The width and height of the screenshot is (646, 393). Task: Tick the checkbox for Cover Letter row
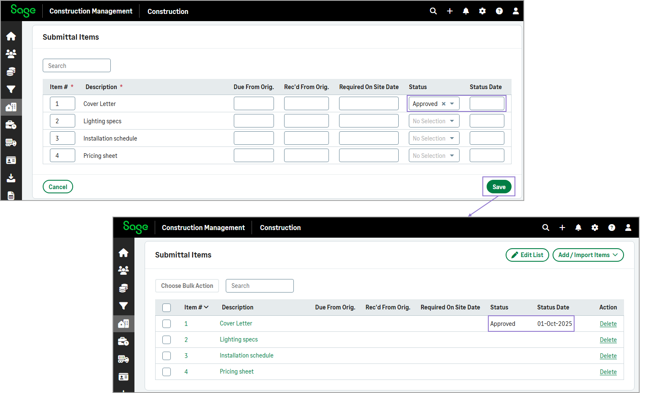(x=167, y=324)
